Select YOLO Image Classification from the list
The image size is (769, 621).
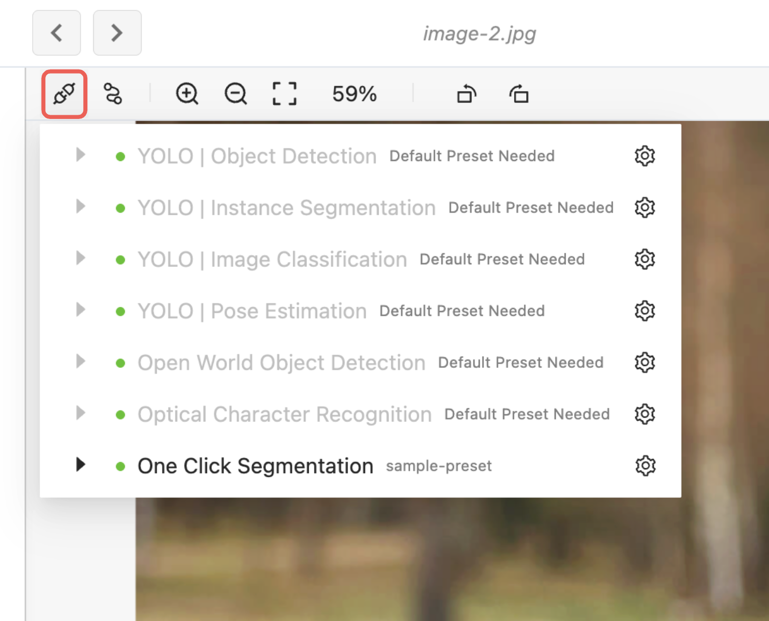click(x=272, y=259)
